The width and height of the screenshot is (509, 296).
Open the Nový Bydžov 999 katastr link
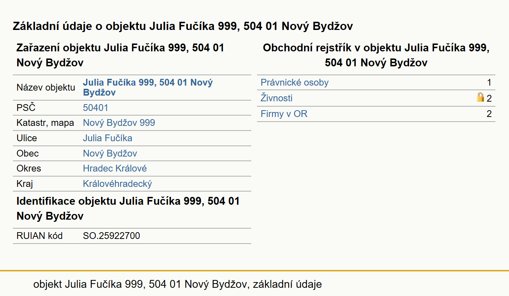click(x=119, y=123)
